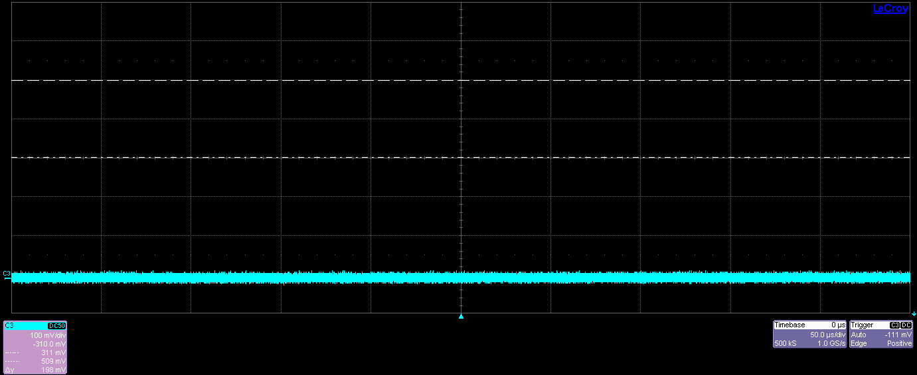
Task: Select the 0 µs timebase delay value
Action: (838, 325)
